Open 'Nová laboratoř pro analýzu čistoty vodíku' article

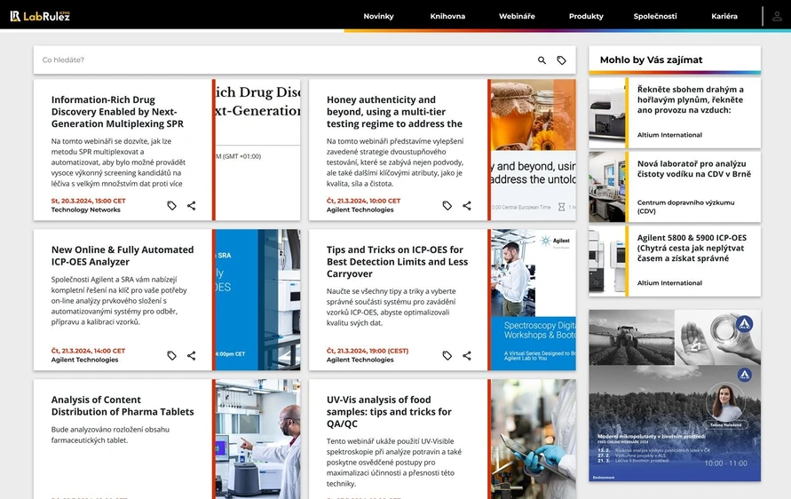(693, 169)
